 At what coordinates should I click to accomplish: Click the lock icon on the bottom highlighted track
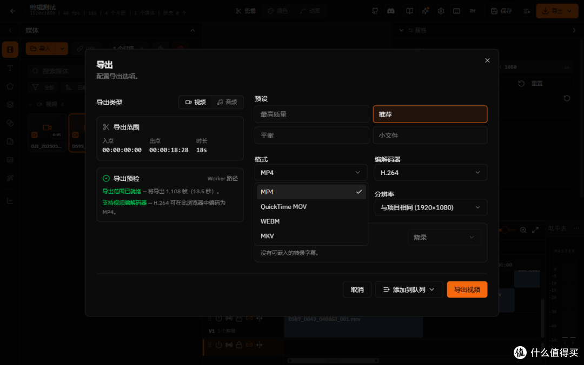(239, 345)
